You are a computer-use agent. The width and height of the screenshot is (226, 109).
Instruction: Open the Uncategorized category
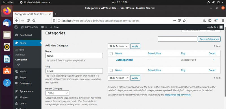click(124, 60)
